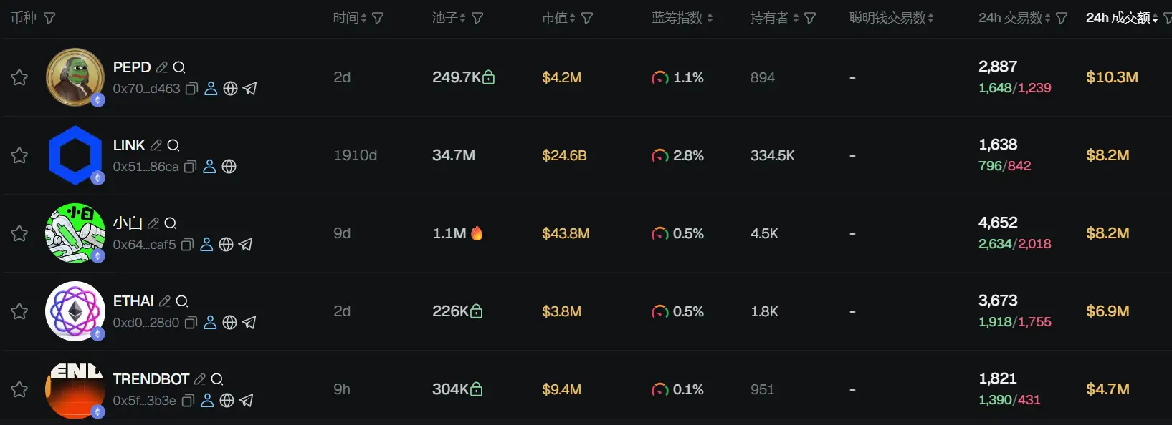Open the LINK token website globe icon

pyautogui.click(x=229, y=167)
